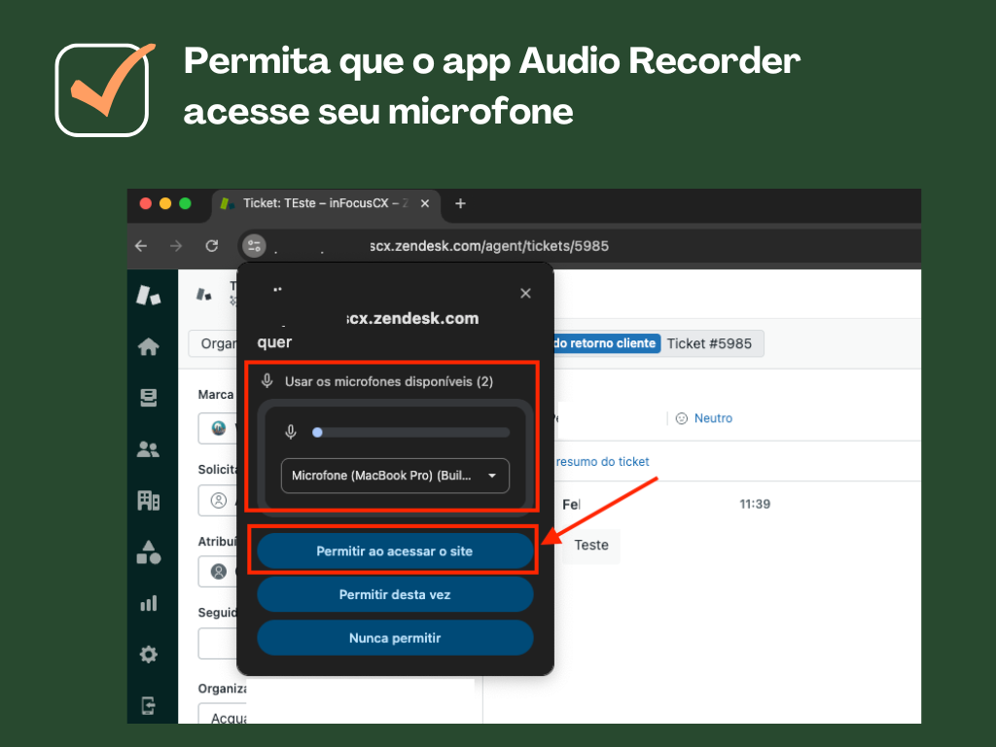Open the Reporting bar chart icon

click(150, 603)
